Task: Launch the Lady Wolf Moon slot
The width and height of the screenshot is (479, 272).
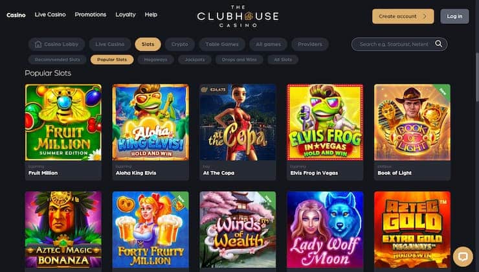Action: tap(325, 230)
